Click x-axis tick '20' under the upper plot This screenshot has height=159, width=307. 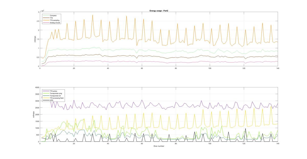pyautogui.click(x=74, y=68)
